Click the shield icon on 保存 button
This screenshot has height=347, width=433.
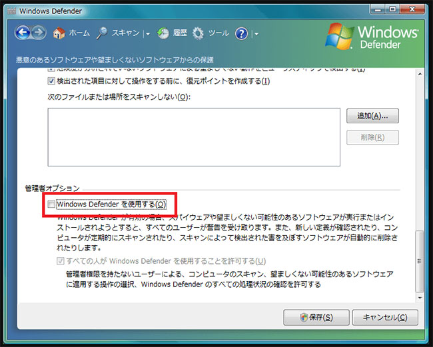(x=304, y=317)
